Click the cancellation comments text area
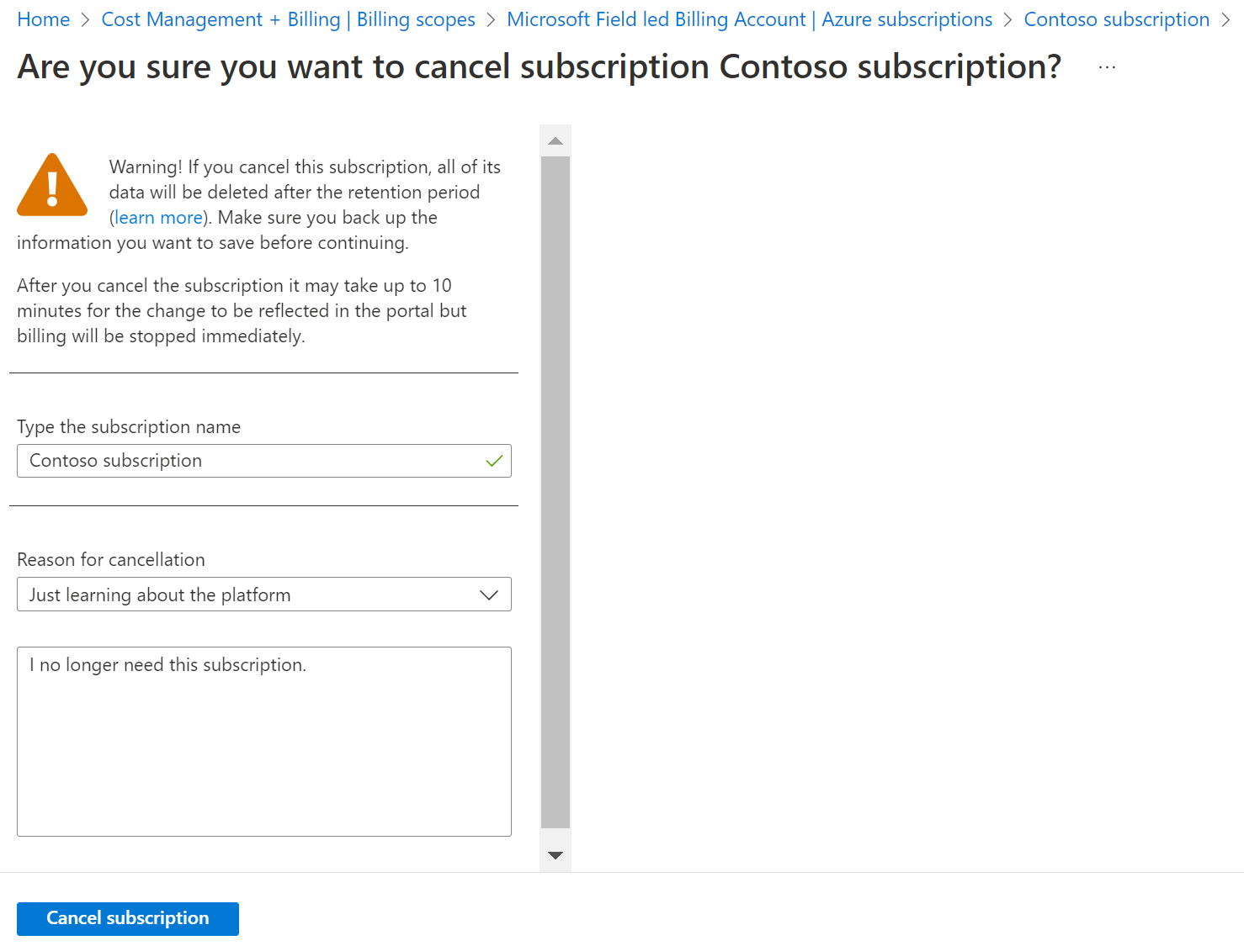The image size is (1244, 946). [264, 741]
